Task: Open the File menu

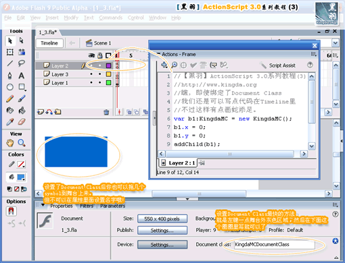Action: (x=8, y=18)
